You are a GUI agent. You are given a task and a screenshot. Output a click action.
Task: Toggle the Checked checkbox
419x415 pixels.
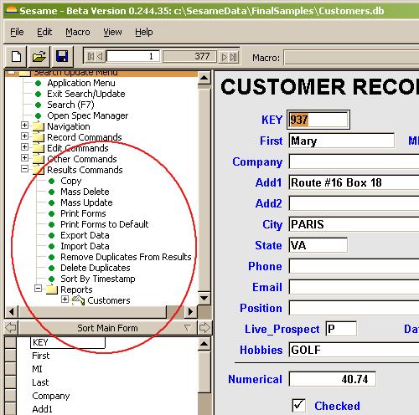click(298, 405)
